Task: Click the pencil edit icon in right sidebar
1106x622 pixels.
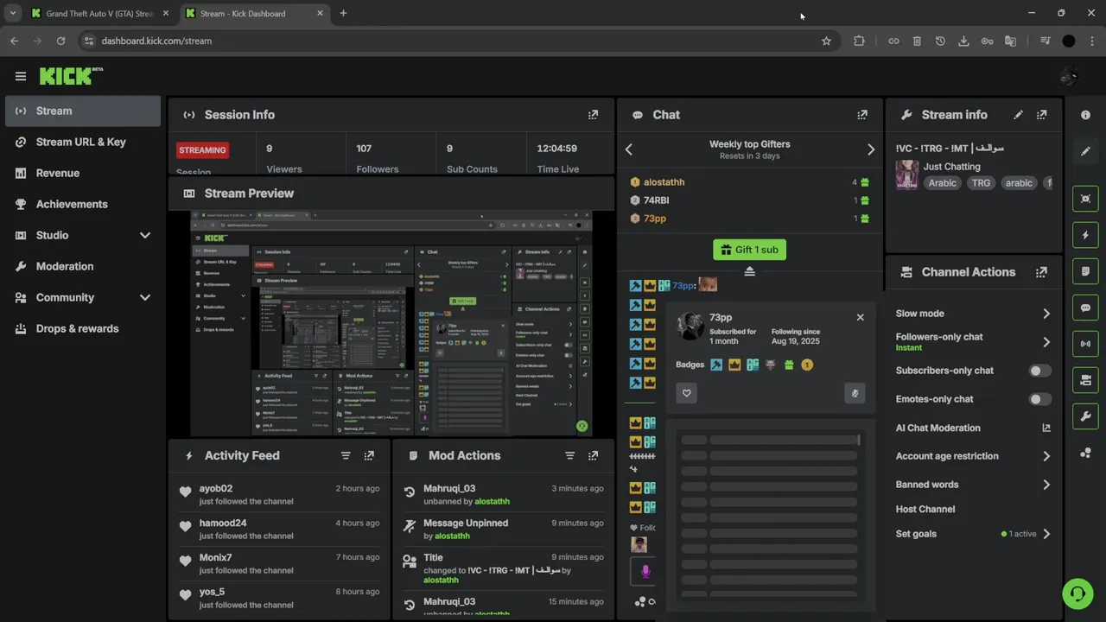Action: pos(1085,151)
